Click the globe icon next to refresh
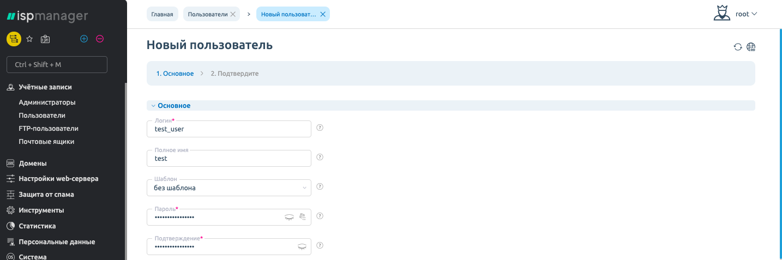782x260 pixels. click(751, 47)
